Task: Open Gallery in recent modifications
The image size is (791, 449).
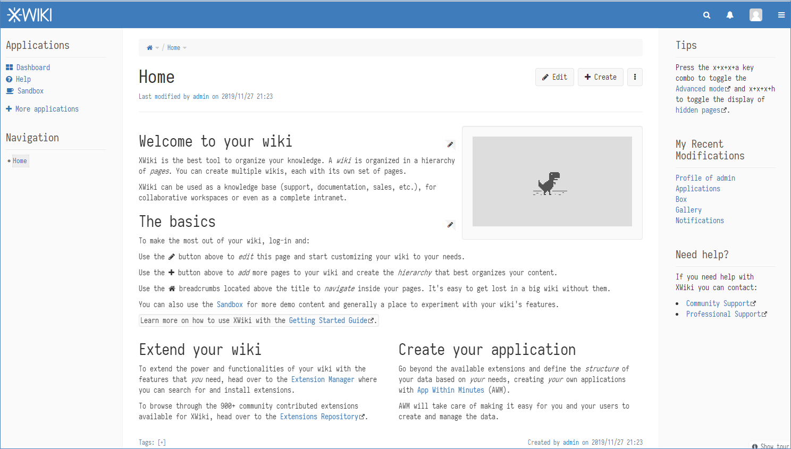Action: 688,210
